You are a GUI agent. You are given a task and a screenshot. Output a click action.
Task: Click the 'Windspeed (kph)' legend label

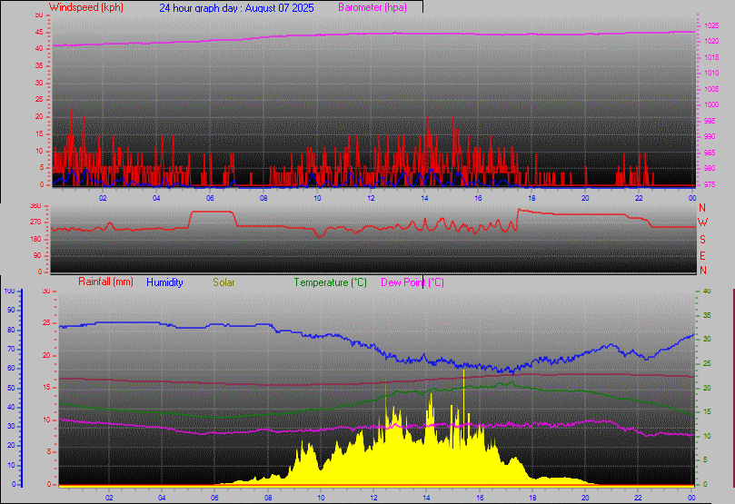click(x=85, y=7)
